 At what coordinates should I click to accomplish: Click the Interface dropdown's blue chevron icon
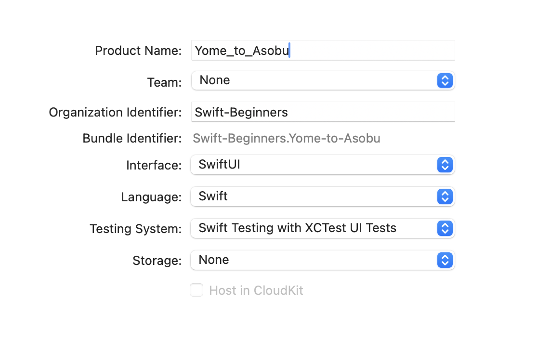[445, 165]
